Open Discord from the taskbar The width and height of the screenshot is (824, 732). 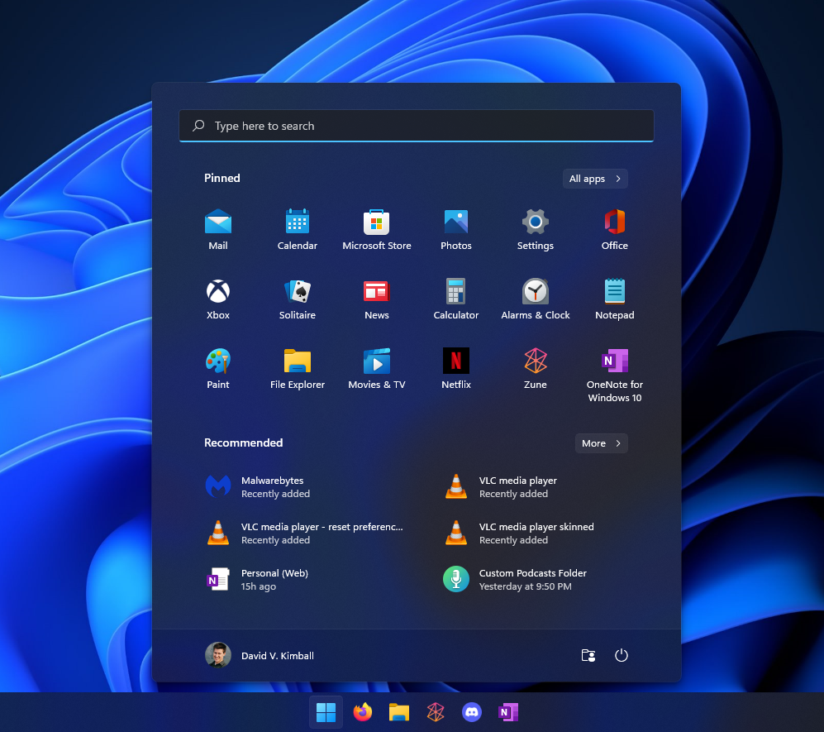point(472,712)
